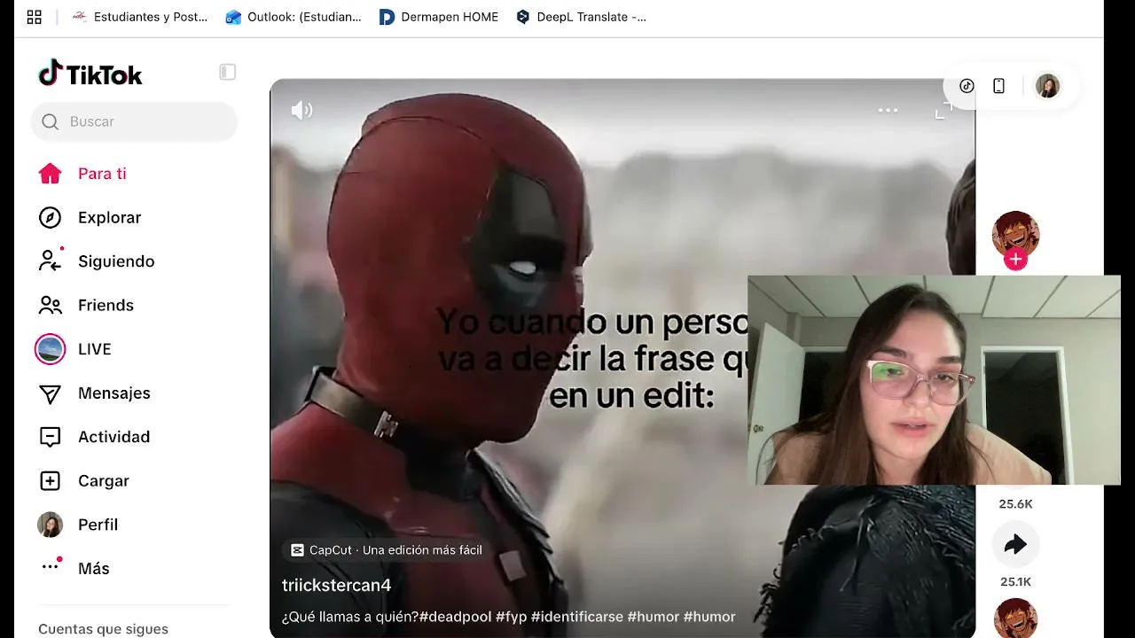
Task: Expand the Más menu
Action: point(93,569)
